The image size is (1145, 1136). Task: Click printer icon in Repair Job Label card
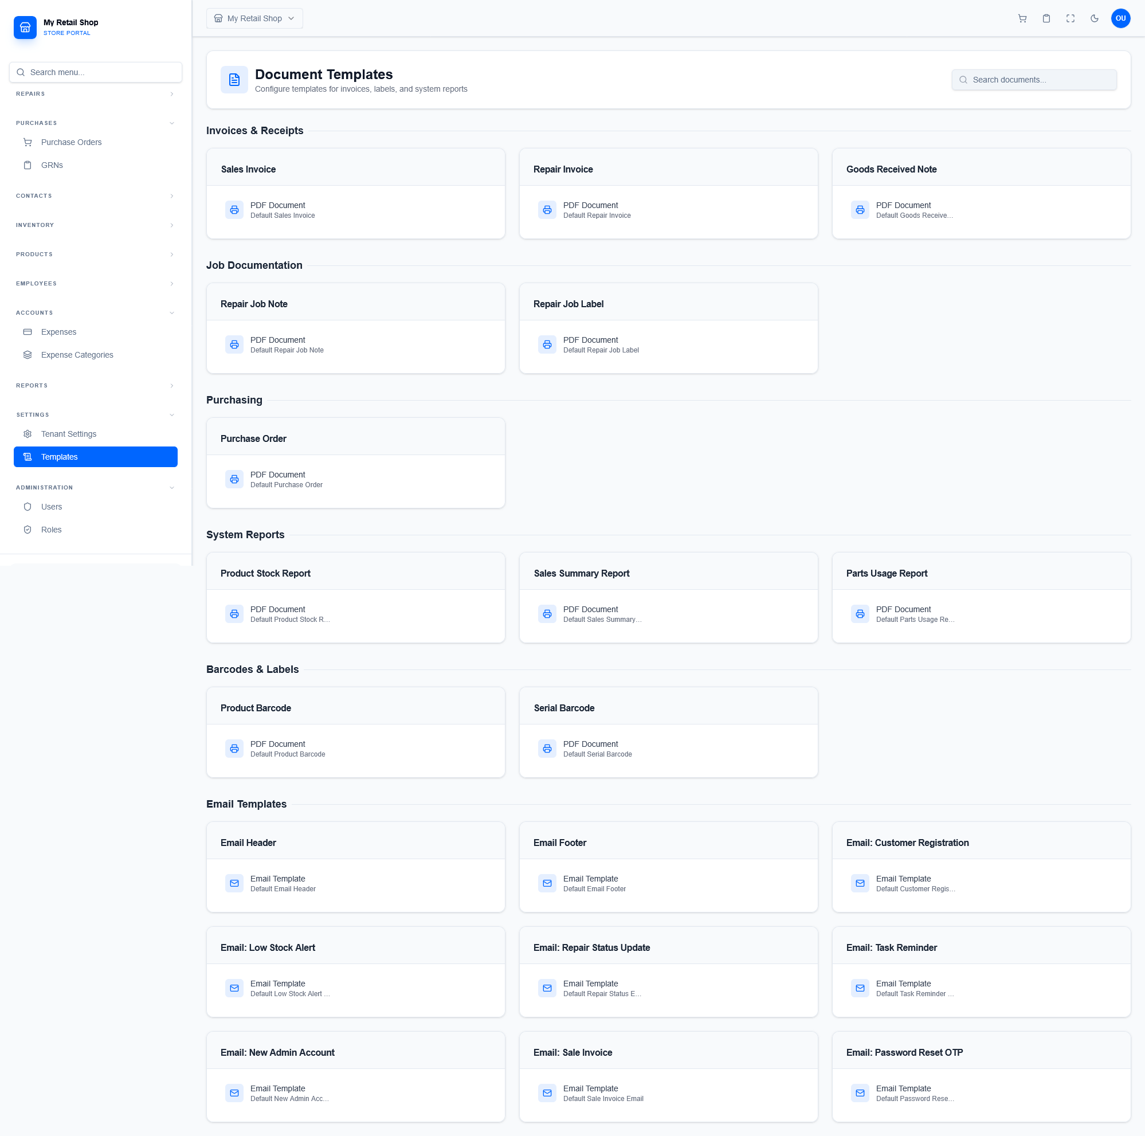(x=547, y=344)
